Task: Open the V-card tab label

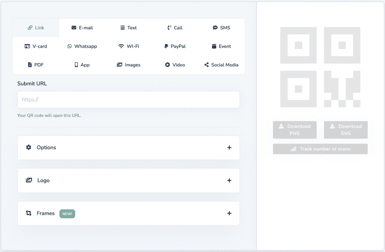Action: (40, 46)
